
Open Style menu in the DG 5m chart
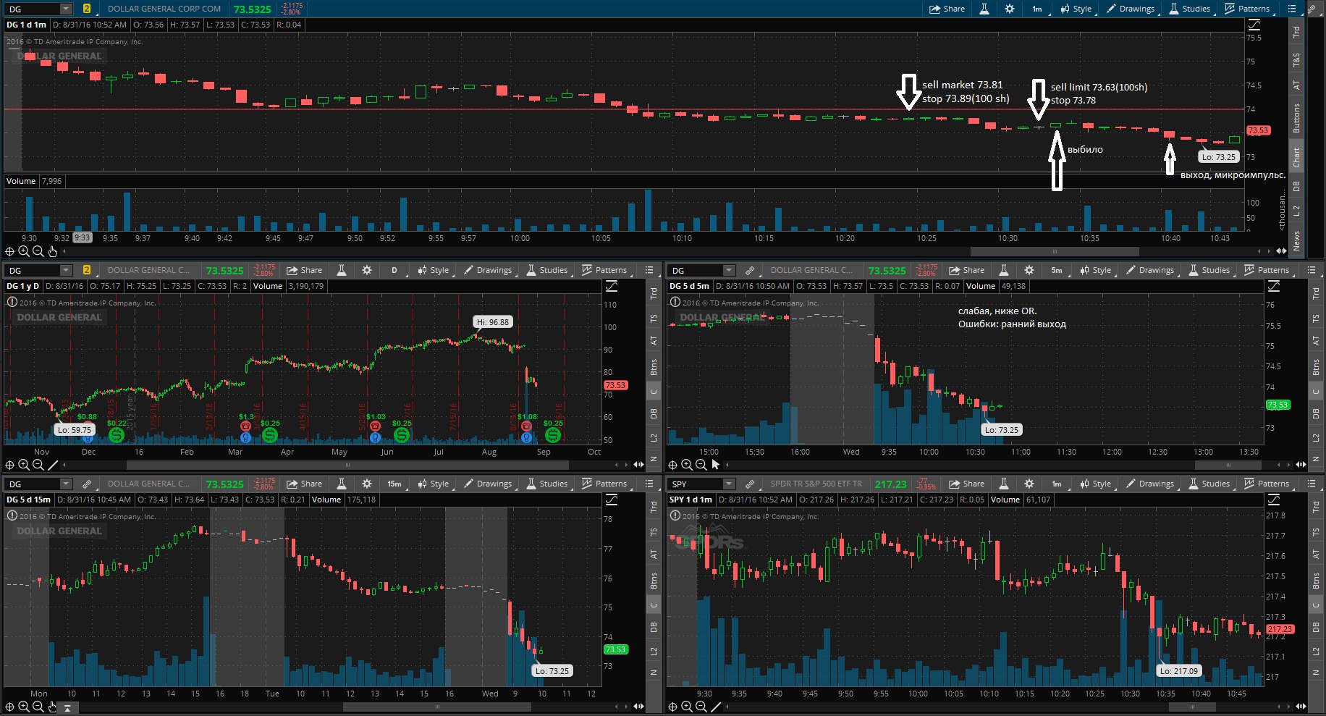1096,270
